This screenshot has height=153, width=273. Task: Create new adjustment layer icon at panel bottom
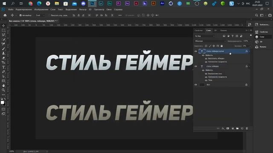pos(232,128)
